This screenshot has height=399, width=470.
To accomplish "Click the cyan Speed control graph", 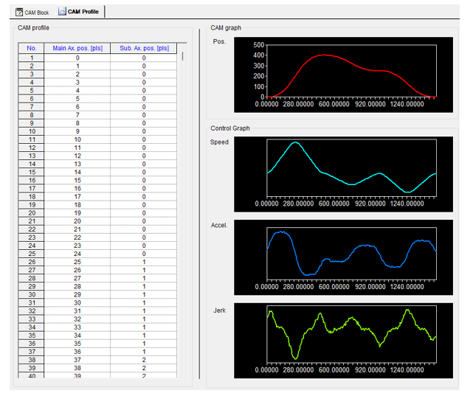I will click(x=344, y=174).
